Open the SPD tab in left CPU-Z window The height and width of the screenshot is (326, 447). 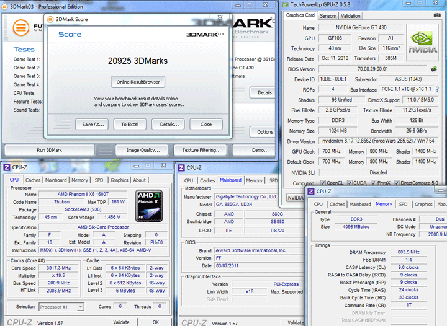point(99,180)
